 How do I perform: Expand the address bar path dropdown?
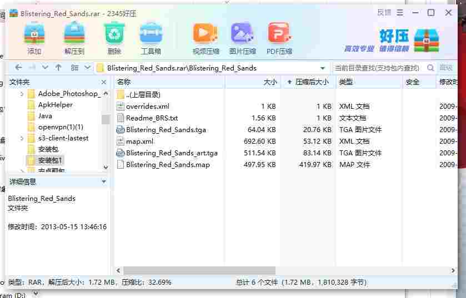point(323,68)
